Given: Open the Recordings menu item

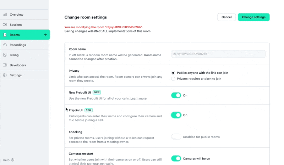Looking at the screenshot, I should click(18, 45).
